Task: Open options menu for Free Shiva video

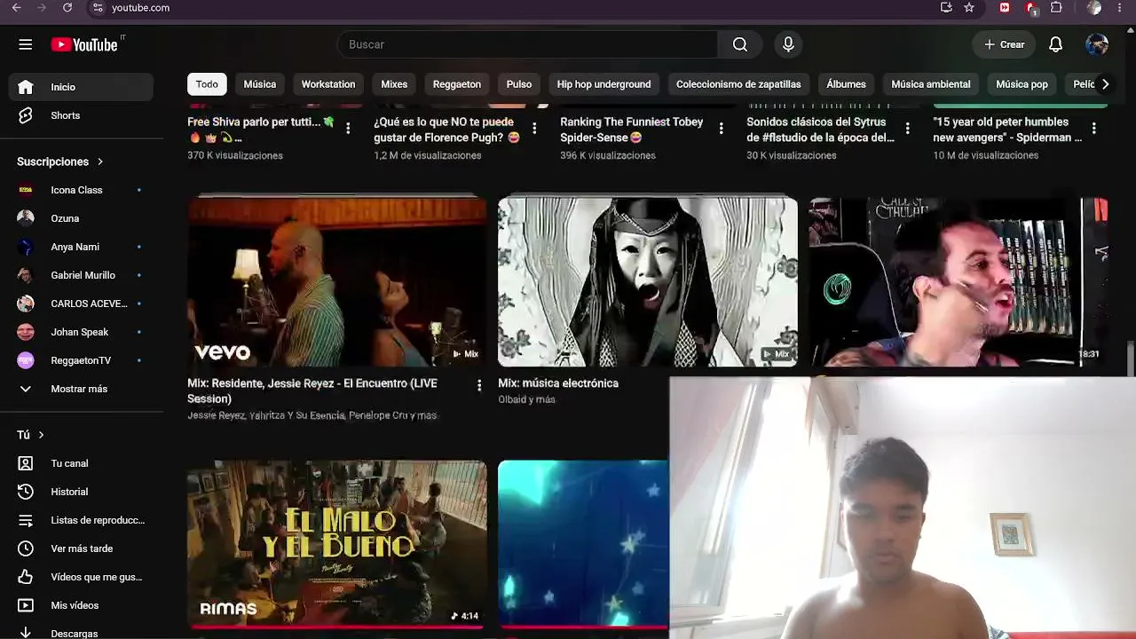Action: [x=348, y=129]
